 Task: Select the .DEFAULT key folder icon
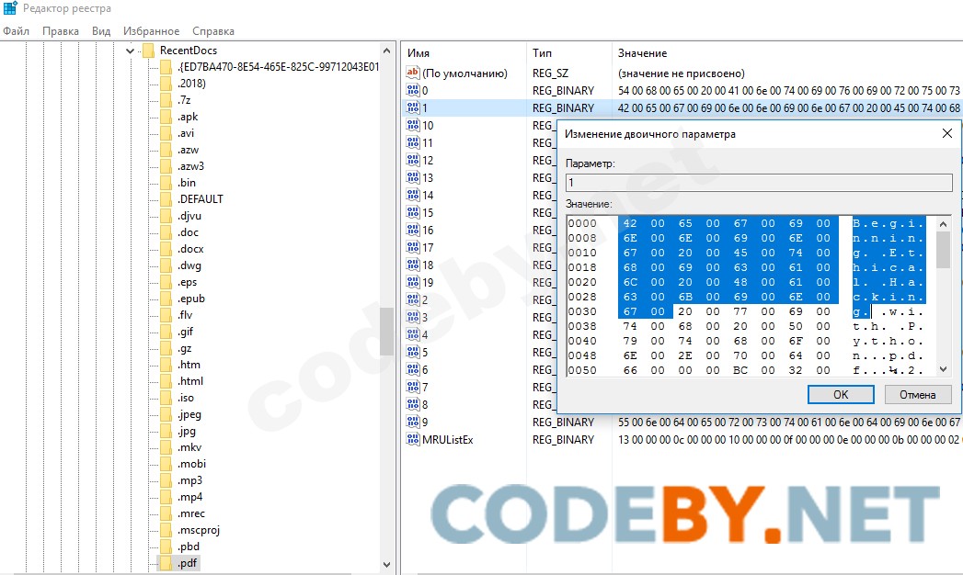[x=166, y=199]
